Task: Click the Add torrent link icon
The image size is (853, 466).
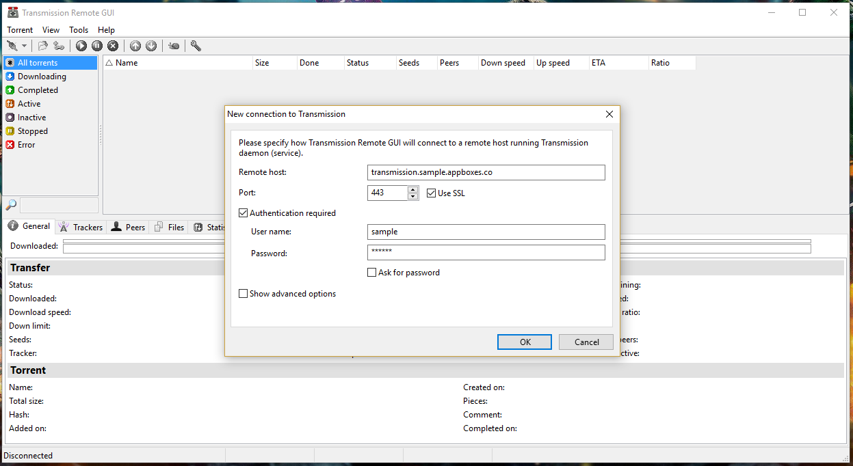Action: (x=59, y=46)
